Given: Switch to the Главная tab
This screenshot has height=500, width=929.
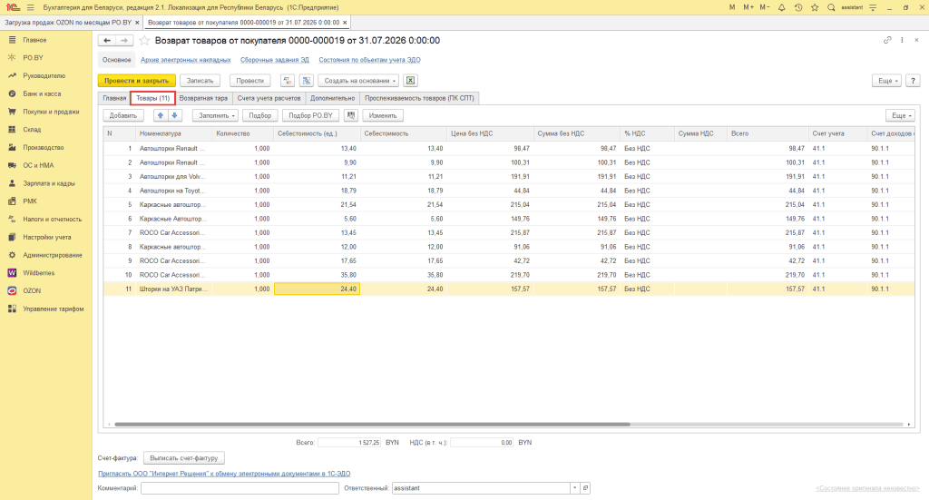Looking at the screenshot, I should 114,98.
